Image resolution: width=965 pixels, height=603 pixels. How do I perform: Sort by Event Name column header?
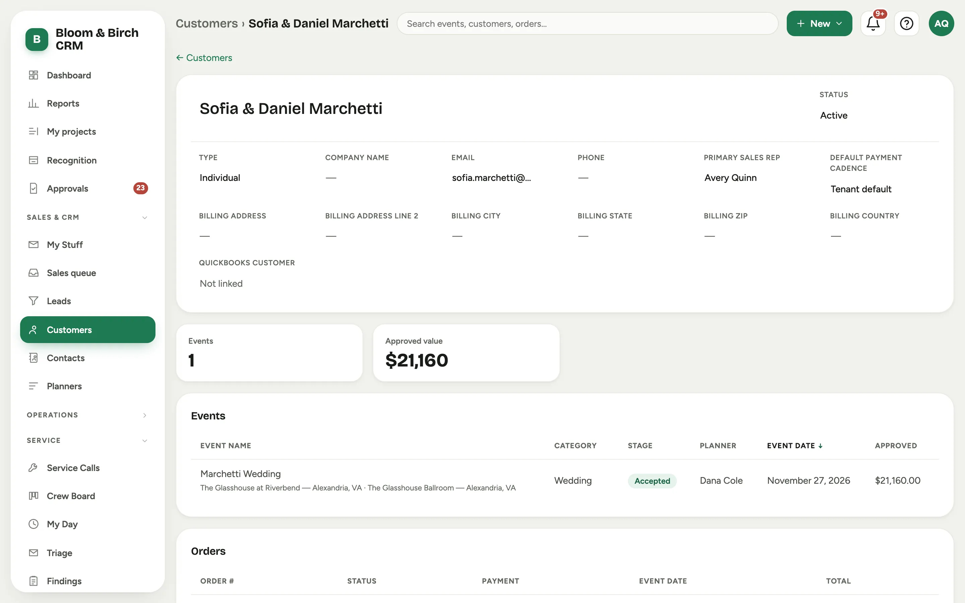[226, 446]
